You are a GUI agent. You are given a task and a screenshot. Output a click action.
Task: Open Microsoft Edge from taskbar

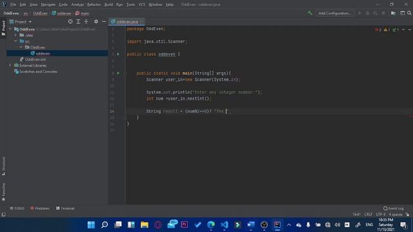pos(211,225)
